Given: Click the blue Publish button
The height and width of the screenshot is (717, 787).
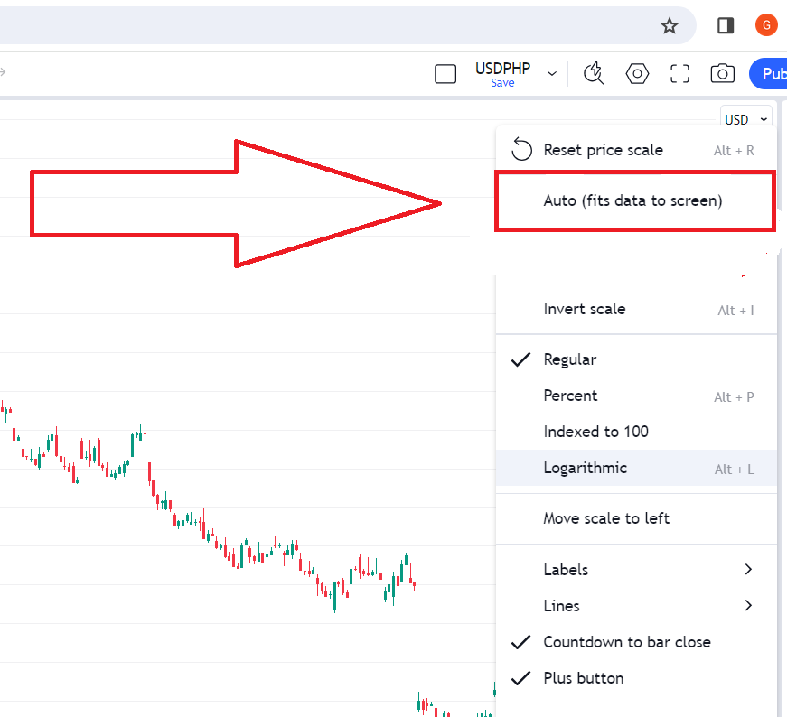Looking at the screenshot, I should 770,74.
